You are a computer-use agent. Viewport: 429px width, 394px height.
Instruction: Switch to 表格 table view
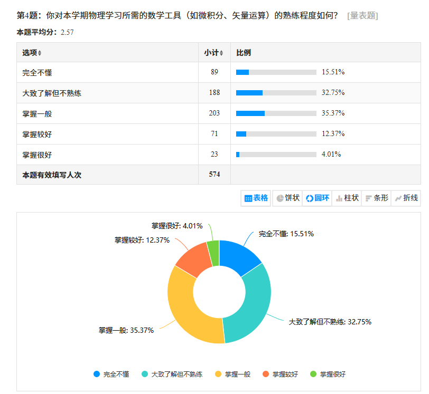pos(256,198)
